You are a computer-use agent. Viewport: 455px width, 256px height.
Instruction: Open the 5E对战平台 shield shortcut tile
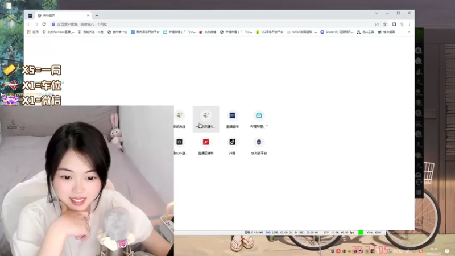coord(259,146)
